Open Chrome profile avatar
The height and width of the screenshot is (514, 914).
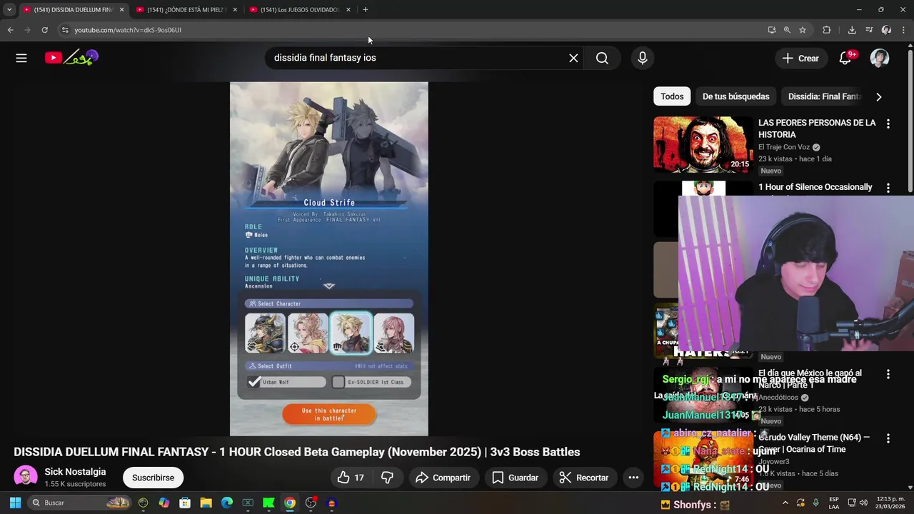coord(886,30)
